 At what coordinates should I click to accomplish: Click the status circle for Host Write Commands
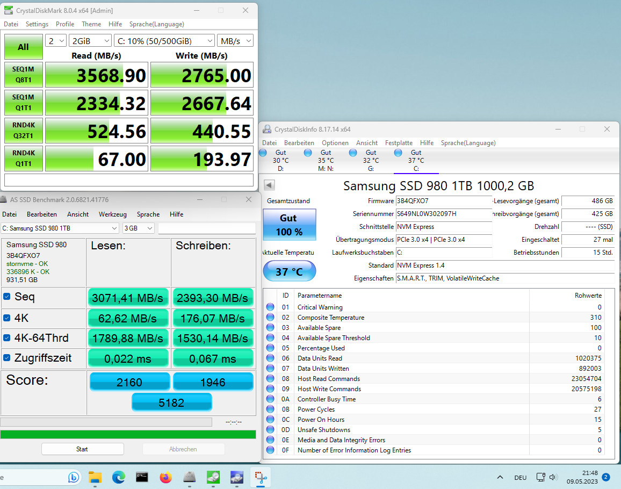click(x=271, y=389)
